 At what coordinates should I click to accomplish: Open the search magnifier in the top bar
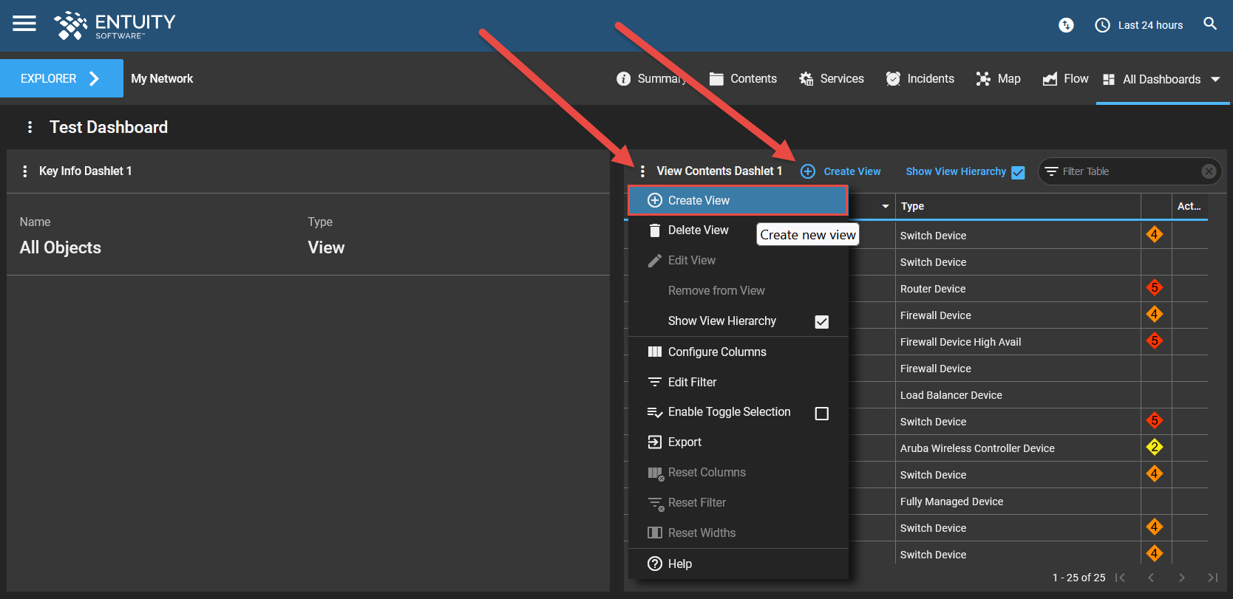click(1210, 24)
